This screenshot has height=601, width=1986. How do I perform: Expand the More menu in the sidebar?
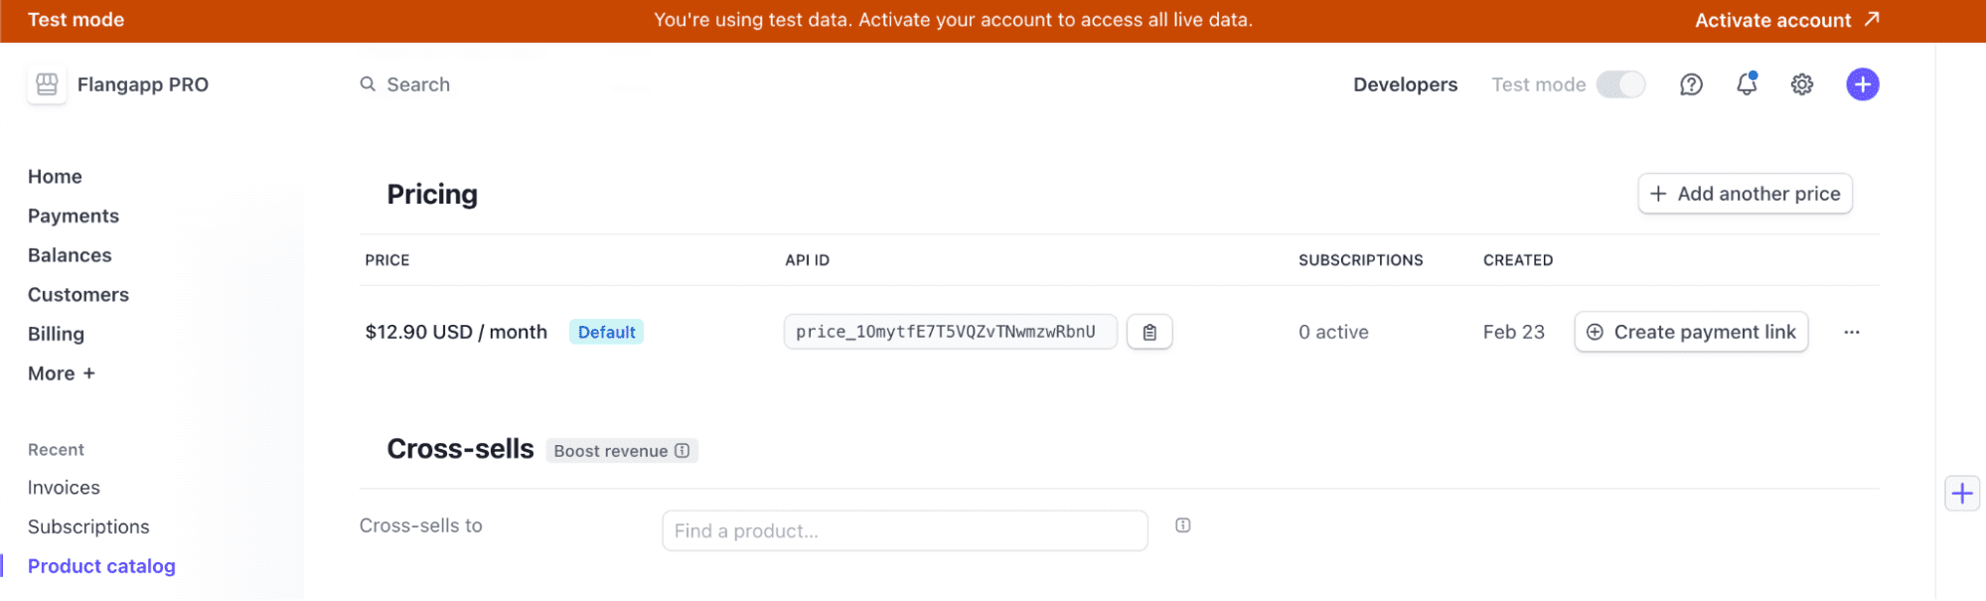coord(62,374)
